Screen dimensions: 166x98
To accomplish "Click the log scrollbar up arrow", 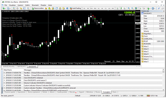I will (163, 70).
